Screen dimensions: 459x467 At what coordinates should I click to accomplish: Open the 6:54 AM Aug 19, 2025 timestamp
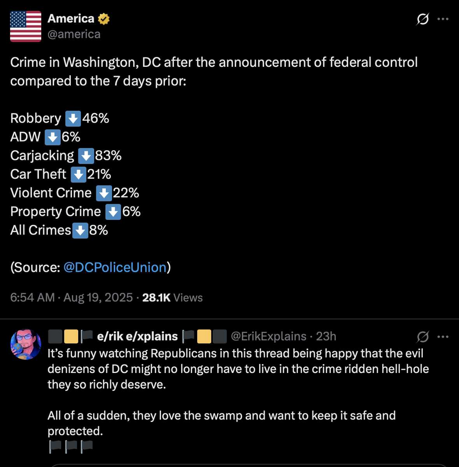pyautogui.click(x=71, y=298)
